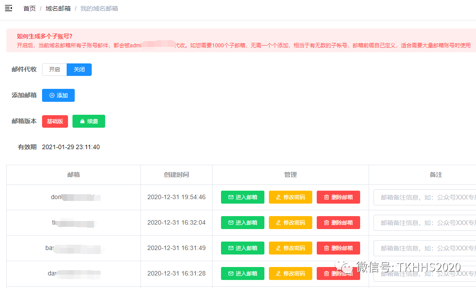
Task: Focus remark field in 16:31:49 row
Action: (425, 248)
